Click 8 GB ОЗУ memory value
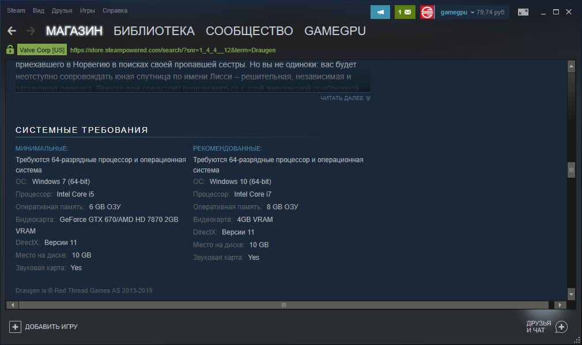 (282, 207)
